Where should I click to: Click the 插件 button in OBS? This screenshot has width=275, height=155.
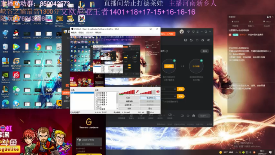coord(129,108)
